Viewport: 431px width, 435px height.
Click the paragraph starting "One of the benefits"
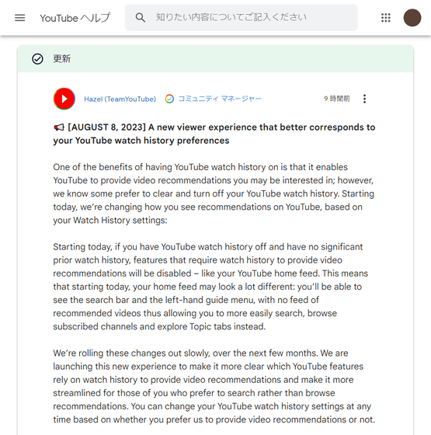point(214,193)
